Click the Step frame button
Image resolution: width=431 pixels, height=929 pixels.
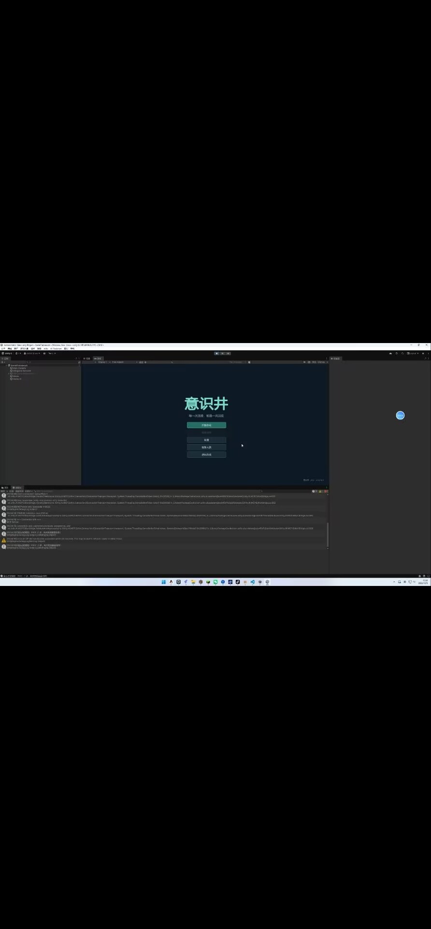coord(228,353)
